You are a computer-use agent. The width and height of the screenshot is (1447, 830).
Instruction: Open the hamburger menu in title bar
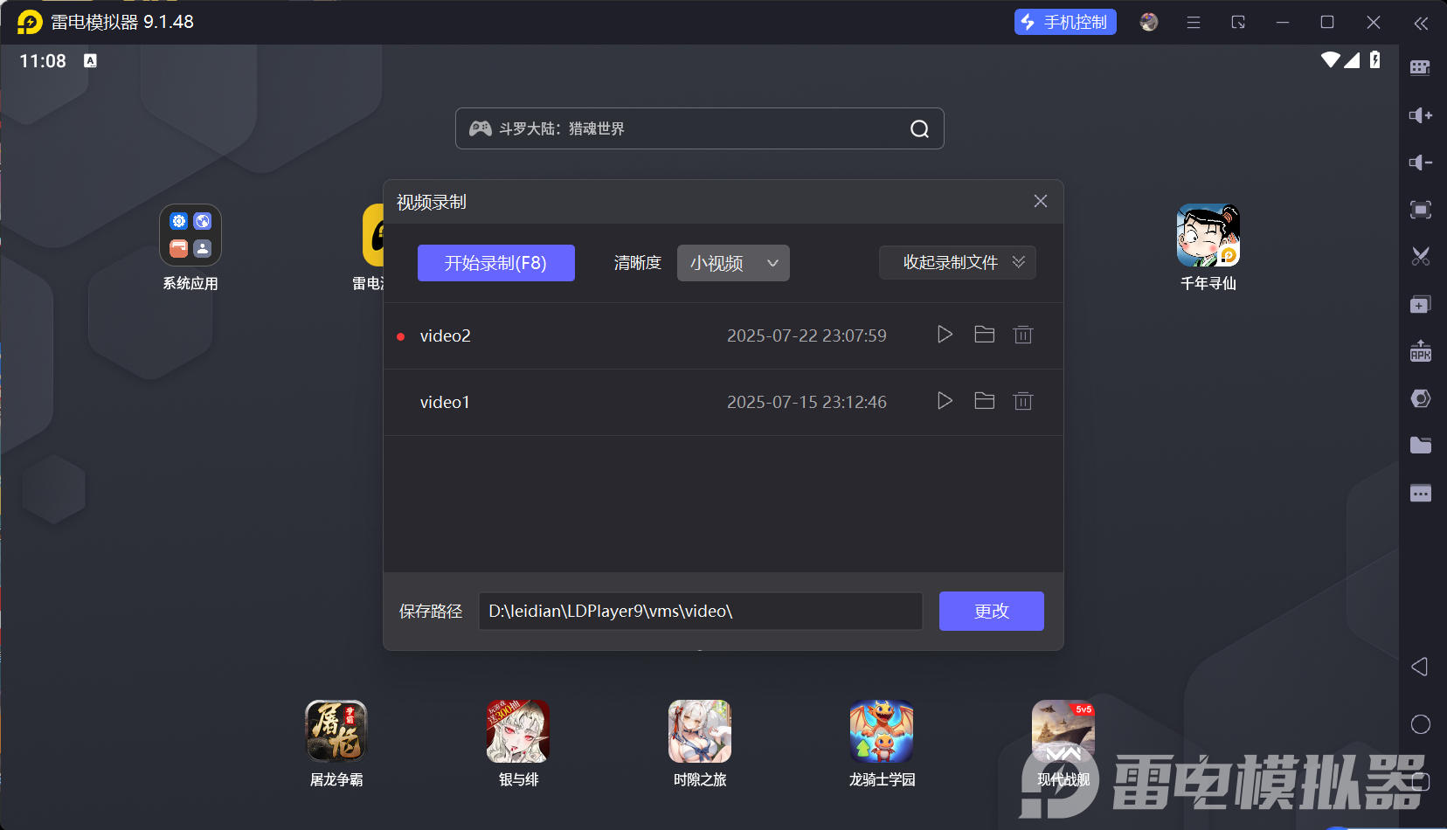1194,22
